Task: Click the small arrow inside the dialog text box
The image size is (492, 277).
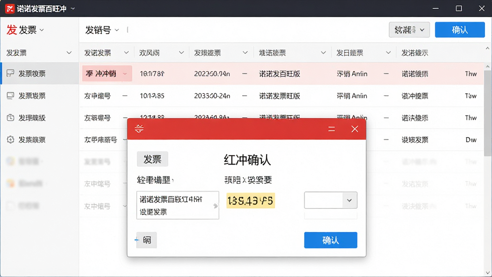Action: [x=215, y=206]
